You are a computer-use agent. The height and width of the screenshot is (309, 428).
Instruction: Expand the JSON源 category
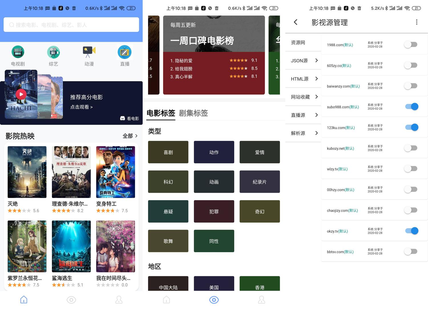pos(304,60)
